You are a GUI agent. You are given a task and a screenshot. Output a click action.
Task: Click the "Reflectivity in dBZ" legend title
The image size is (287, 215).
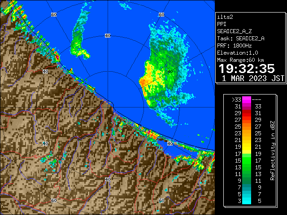coord(273,150)
